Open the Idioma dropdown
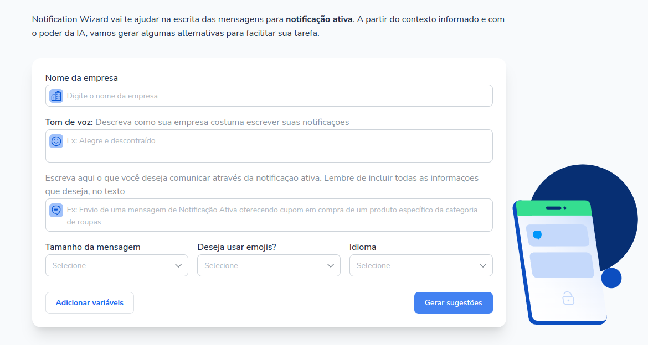The height and width of the screenshot is (345, 648). click(x=421, y=265)
